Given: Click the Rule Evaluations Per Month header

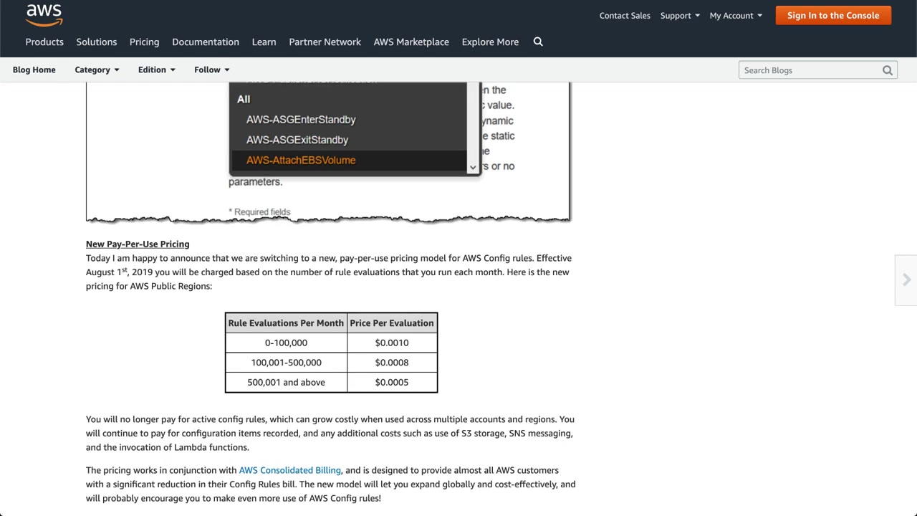Looking at the screenshot, I should (286, 323).
